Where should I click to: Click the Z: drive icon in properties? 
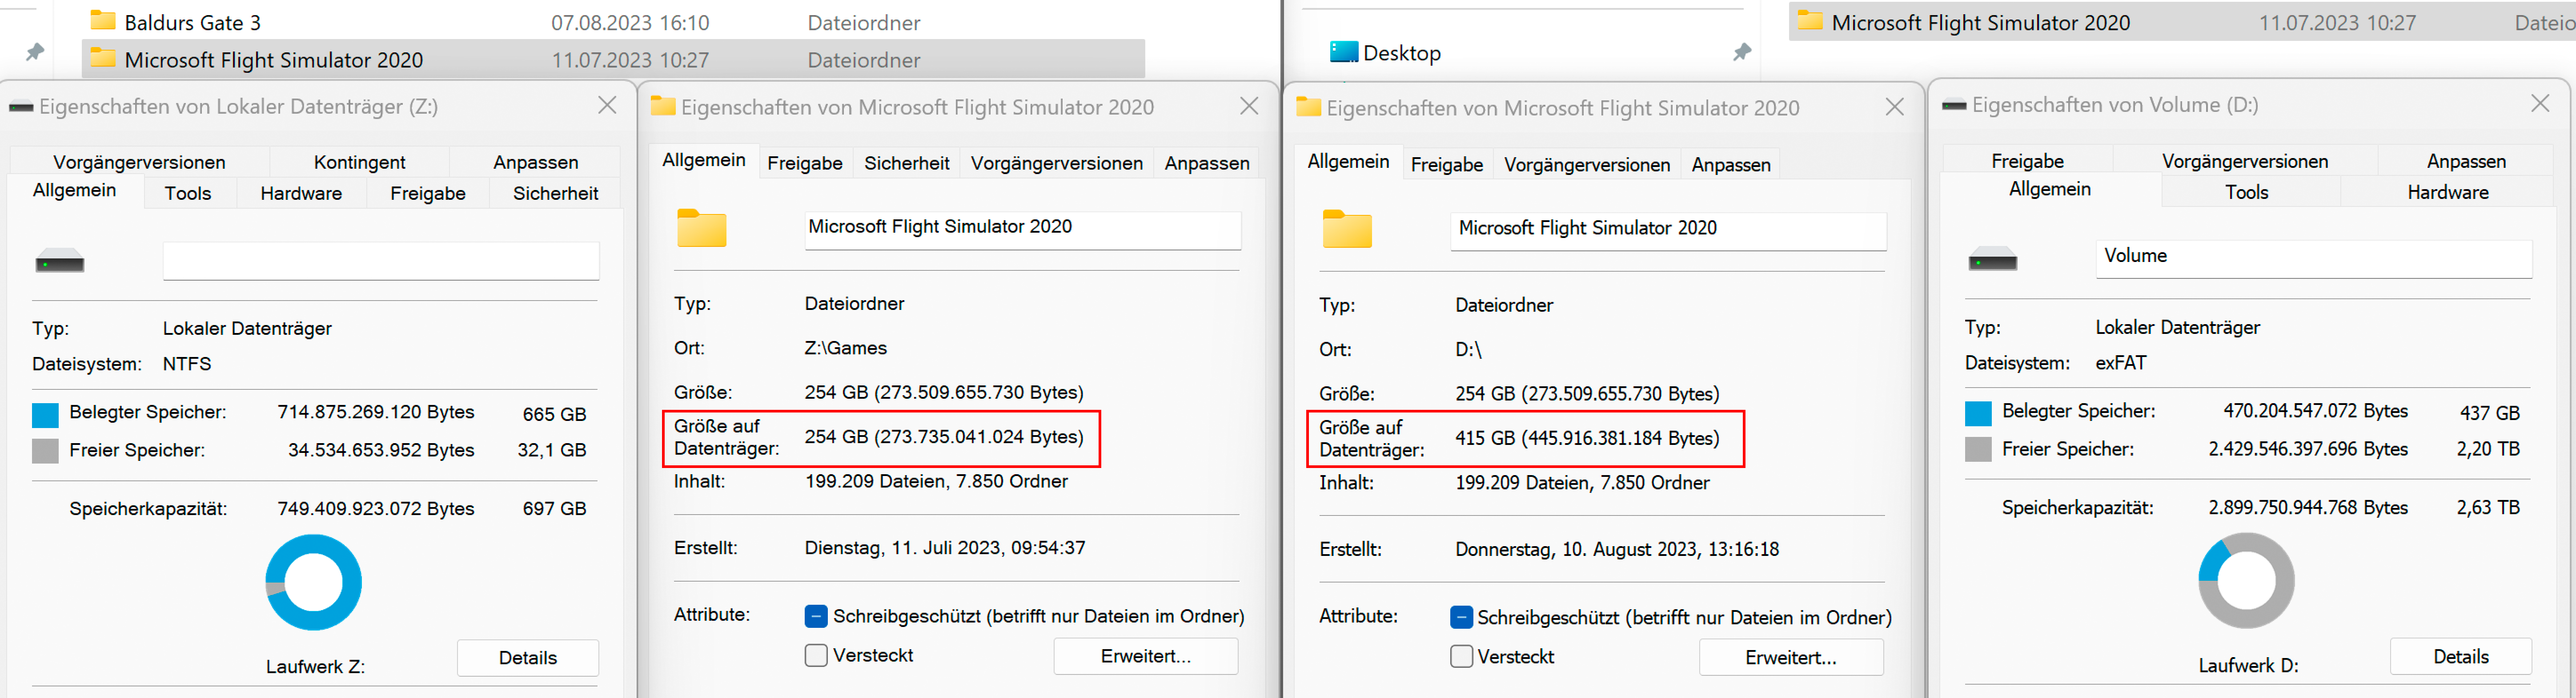pyautogui.click(x=60, y=262)
